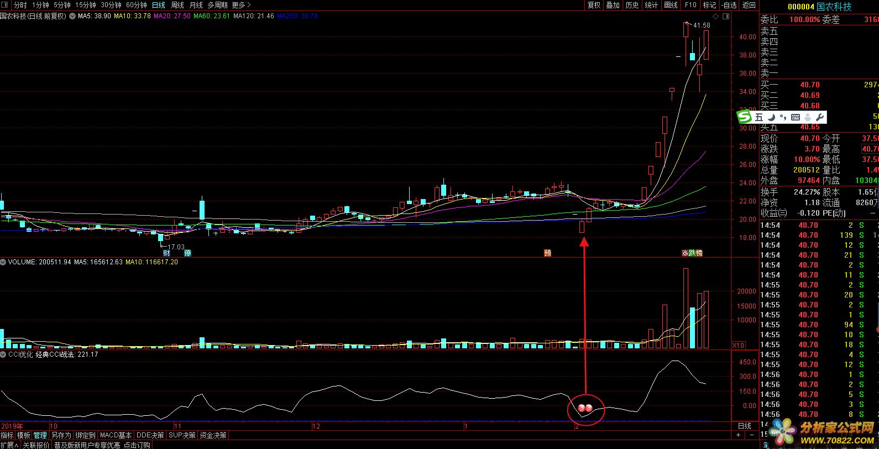Image resolution: width=879 pixels, height=449 pixels.
Task: Click the X10 volume scale control
Action: point(738,345)
